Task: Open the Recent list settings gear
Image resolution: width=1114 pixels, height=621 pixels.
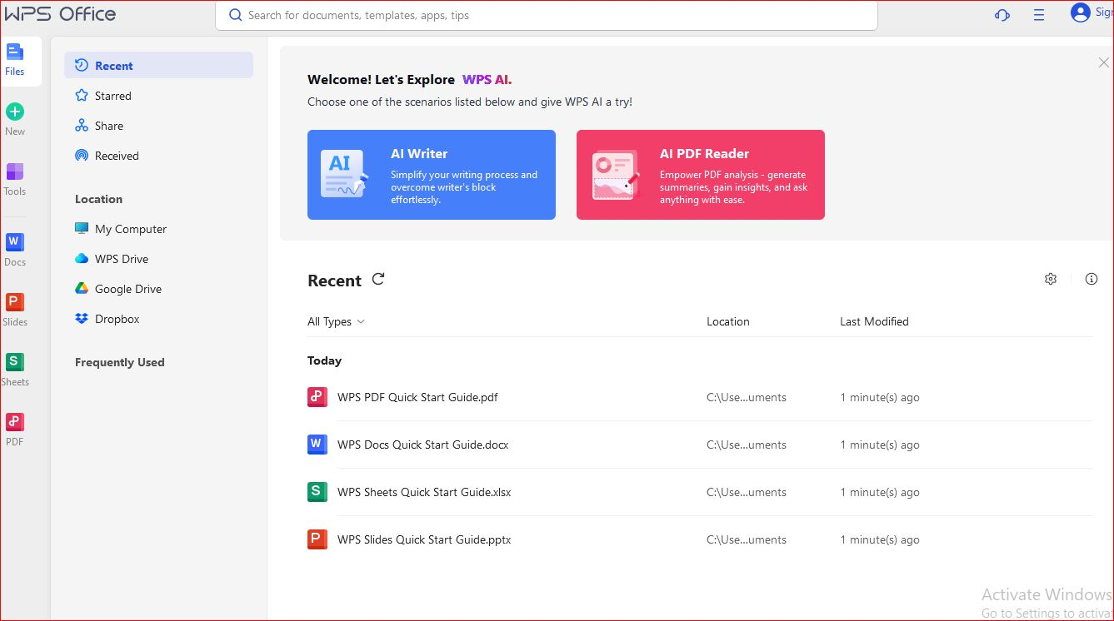Action: pos(1051,279)
